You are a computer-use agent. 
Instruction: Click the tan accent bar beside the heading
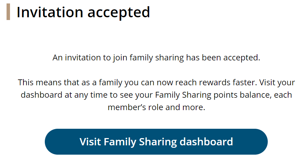coord(8,12)
